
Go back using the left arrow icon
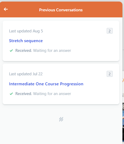(6, 9)
